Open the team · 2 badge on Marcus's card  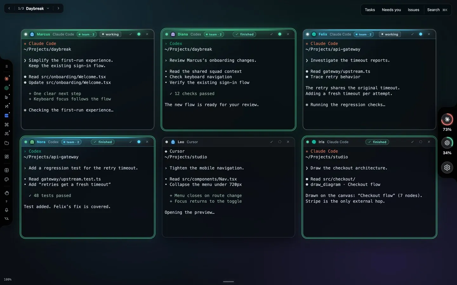tap(87, 34)
